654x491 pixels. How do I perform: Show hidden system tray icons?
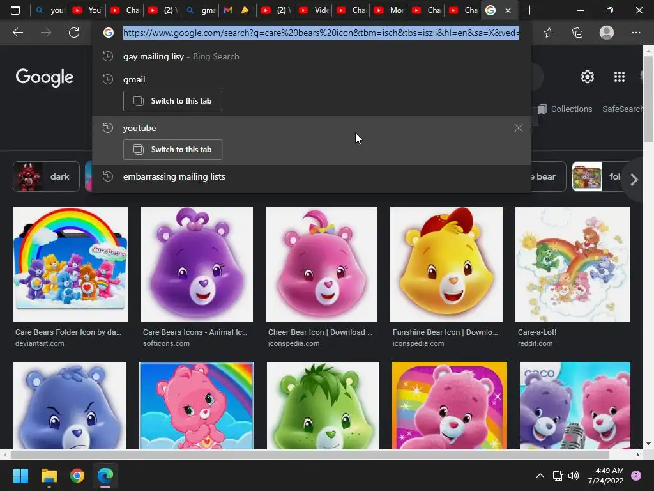click(540, 476)
